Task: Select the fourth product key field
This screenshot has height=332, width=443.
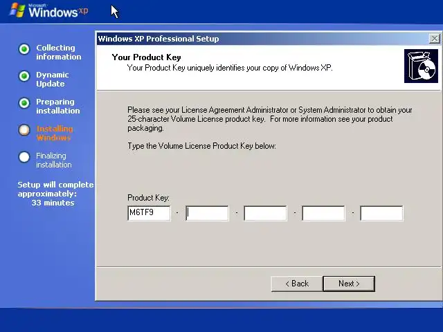Action: click(x=323, y=213)
